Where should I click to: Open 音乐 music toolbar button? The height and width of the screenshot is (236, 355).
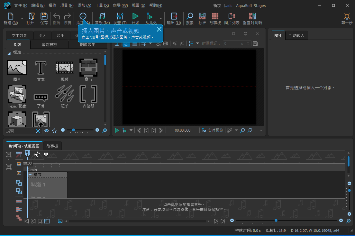tap(102, 18)
